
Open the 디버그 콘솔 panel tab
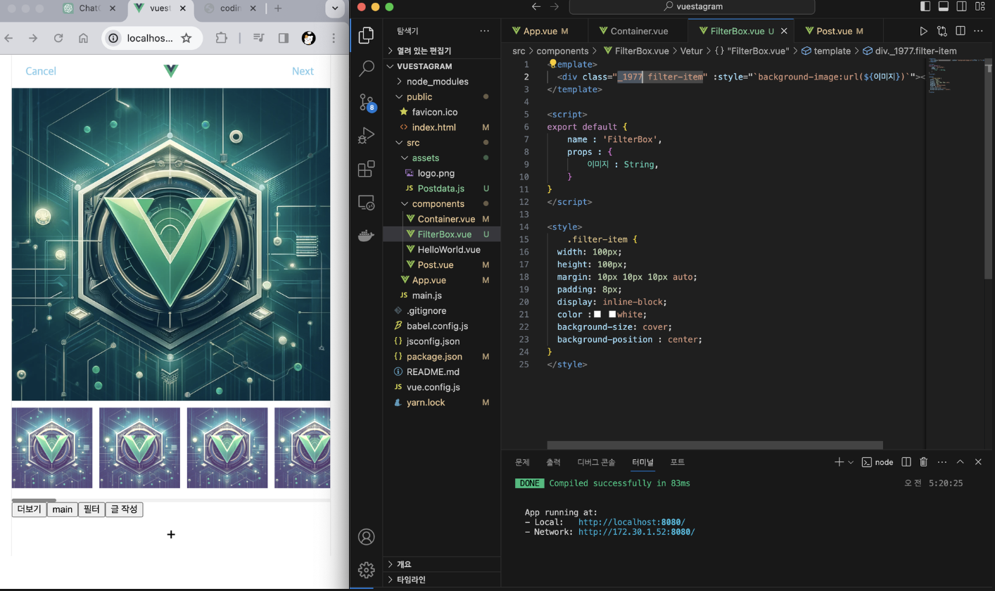click(596, 462)
